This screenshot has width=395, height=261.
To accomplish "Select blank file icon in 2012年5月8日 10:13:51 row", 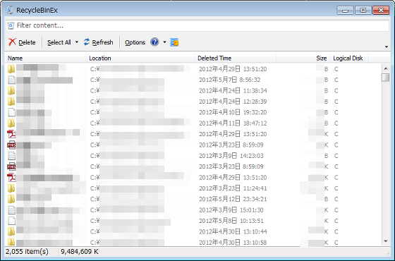I will coord(11,221).
